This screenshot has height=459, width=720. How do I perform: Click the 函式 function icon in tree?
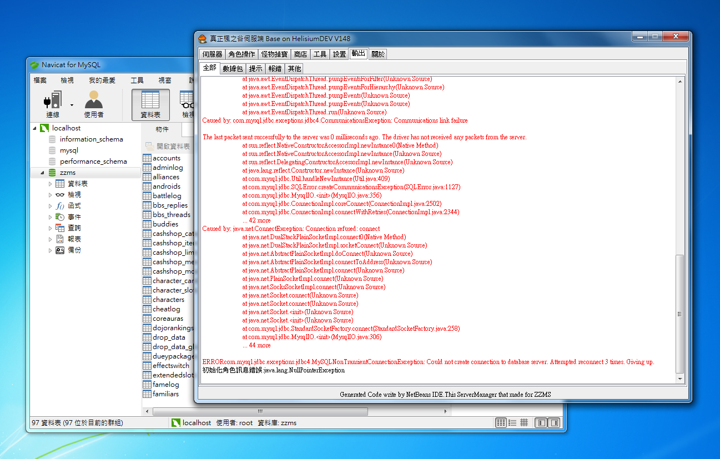(x=60, y=206)
